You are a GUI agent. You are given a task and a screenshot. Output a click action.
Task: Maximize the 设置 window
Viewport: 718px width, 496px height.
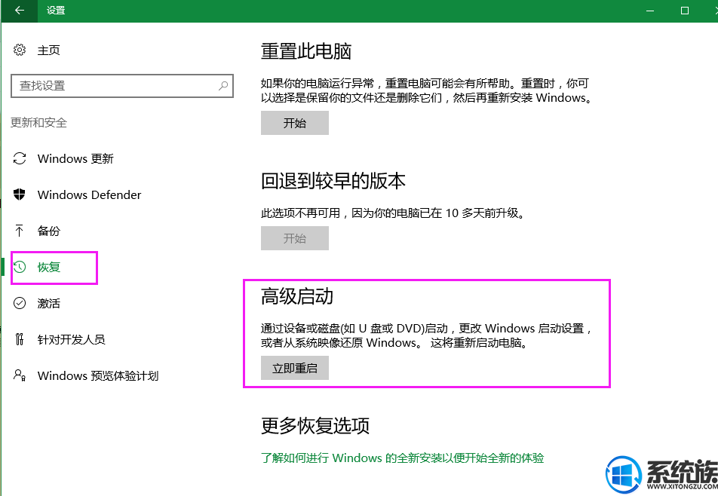[x=685, y=10]
